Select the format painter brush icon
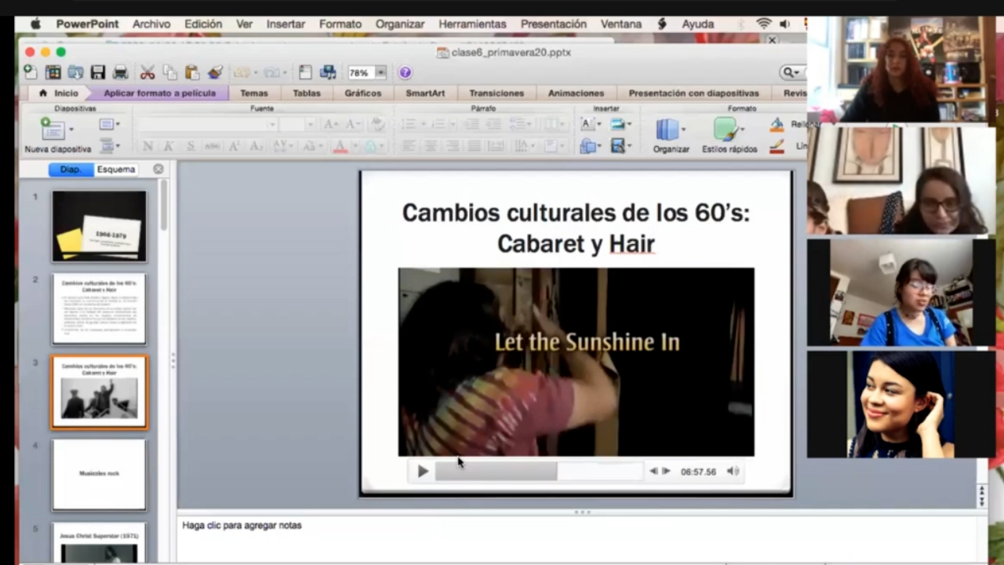 tap(214, 72)
